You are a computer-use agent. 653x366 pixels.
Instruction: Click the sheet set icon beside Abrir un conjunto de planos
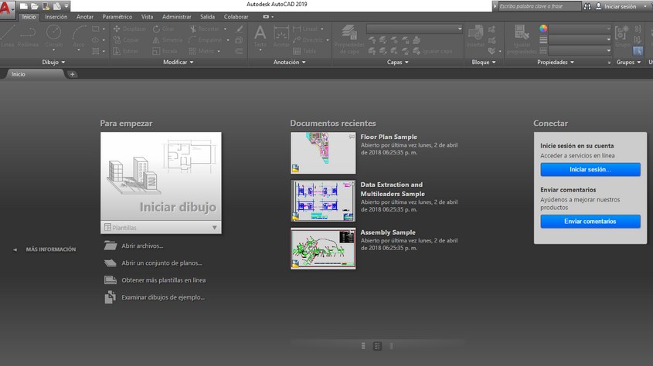click(109, 263)
